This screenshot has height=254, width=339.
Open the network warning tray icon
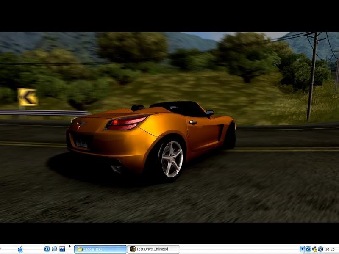[x=314, y=249]
